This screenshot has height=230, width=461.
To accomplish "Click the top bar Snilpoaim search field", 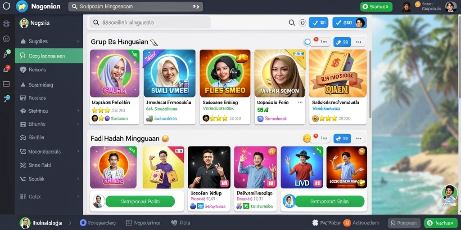I will 136,6.
